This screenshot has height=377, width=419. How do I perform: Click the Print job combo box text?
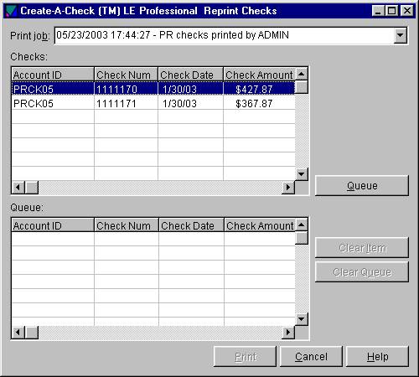[173, 35]
